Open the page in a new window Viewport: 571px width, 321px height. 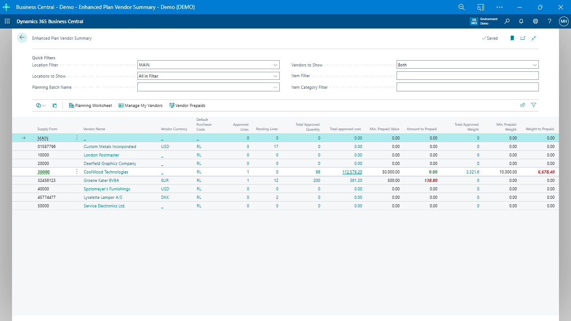522,38
